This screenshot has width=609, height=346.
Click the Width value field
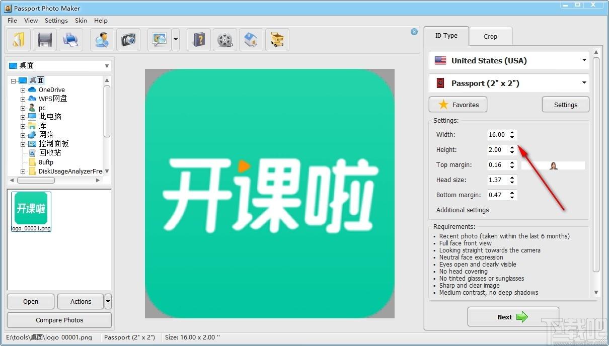[x=498, y=134]
